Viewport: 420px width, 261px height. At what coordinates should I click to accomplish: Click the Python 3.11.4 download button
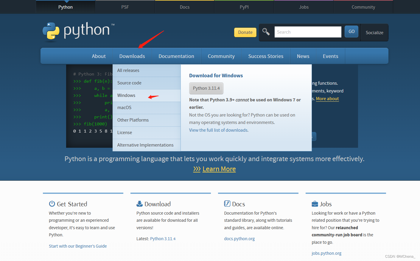click(206, 88)
